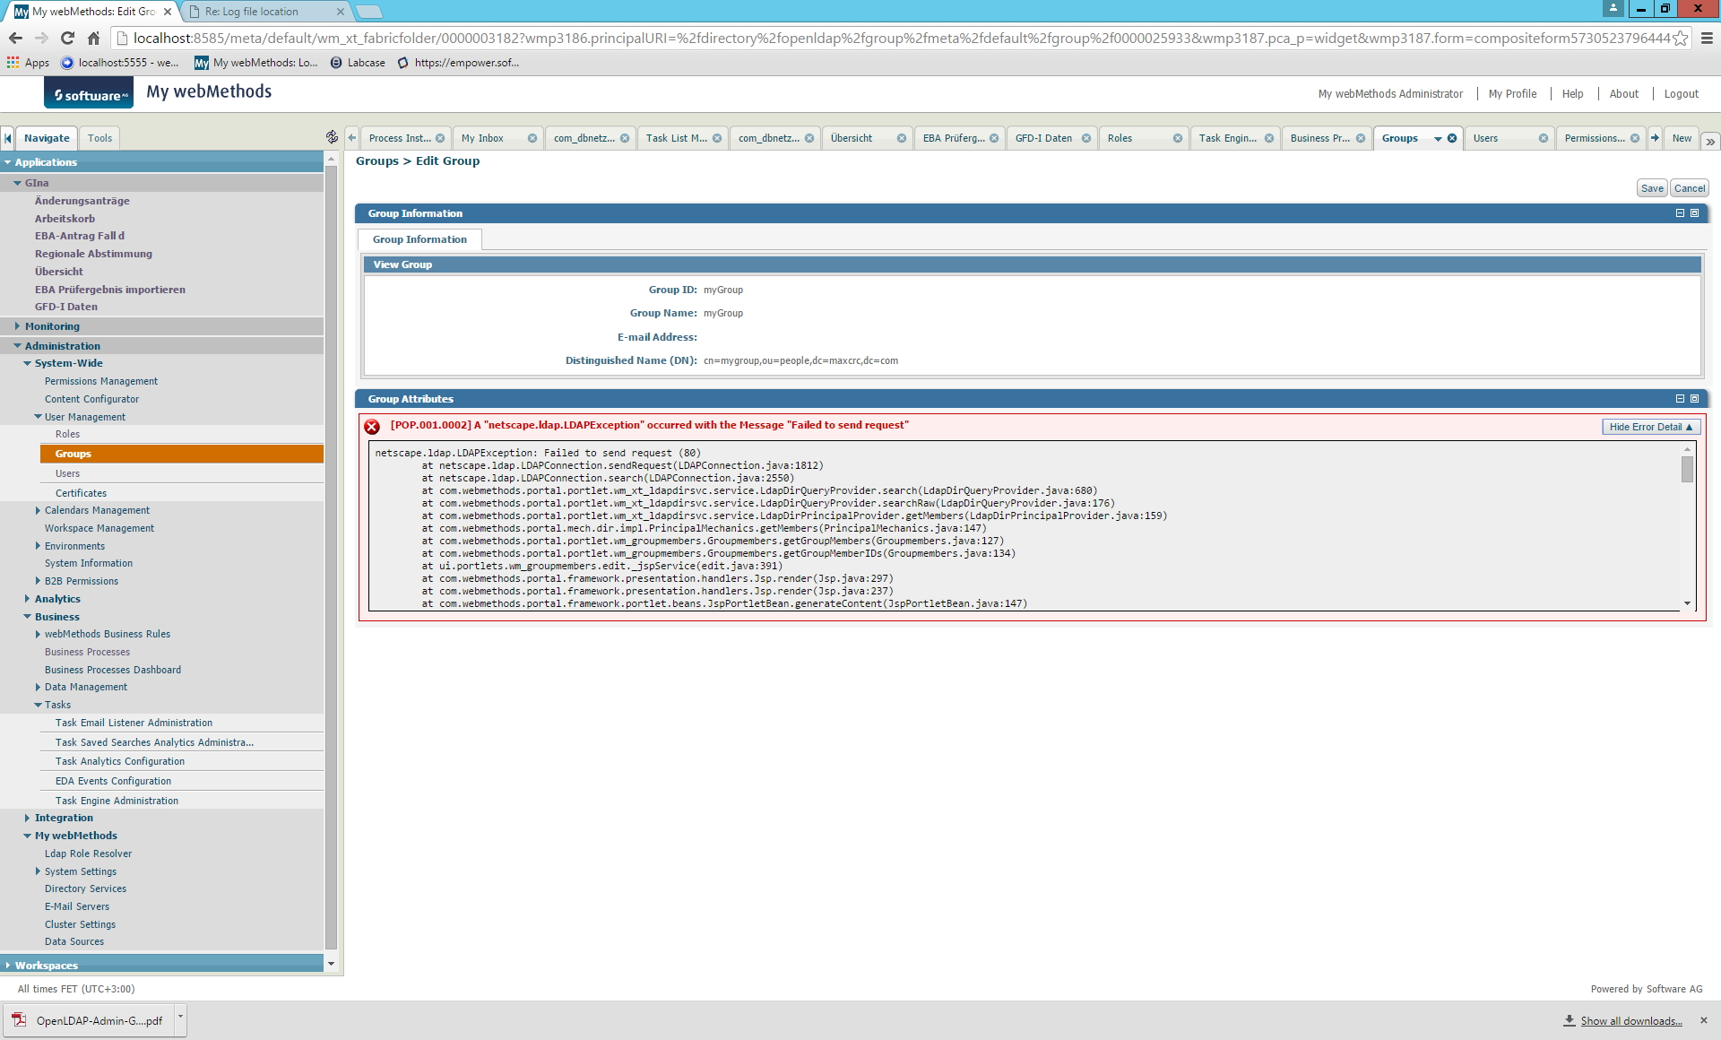The width and height of the screenshot is (1721, 1040).
Task: Expand the Analytics tree node
Action: tap(27, 599)
